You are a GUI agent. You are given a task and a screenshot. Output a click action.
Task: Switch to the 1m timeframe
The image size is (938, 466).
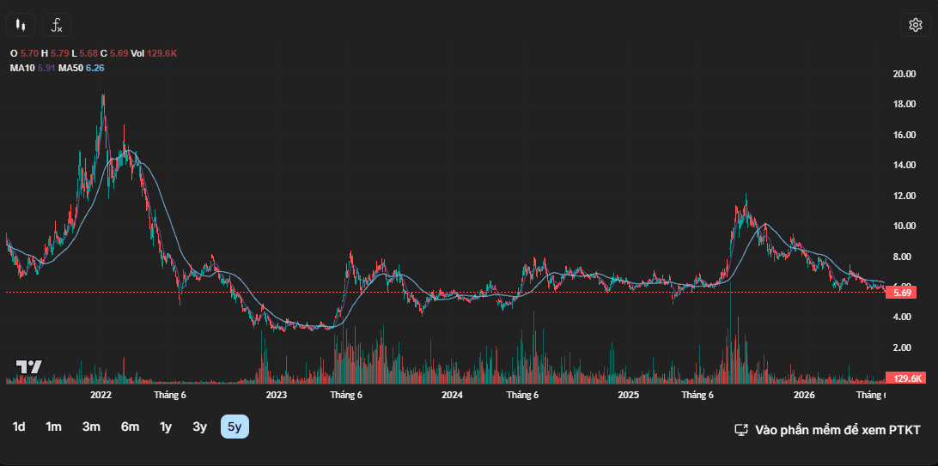[54, 427]
